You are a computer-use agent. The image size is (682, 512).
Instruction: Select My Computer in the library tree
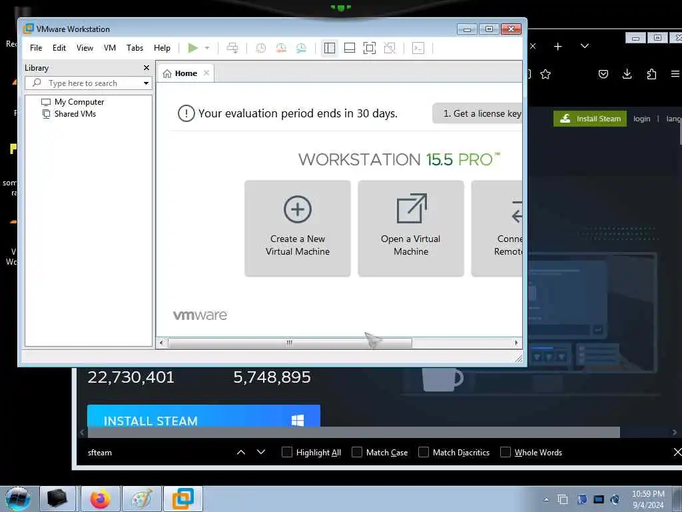click(x=79, y=102)
